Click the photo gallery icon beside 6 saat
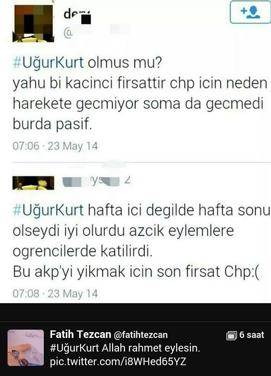The image size is (271, 376). pyautogui.click(x=231, y=335)
